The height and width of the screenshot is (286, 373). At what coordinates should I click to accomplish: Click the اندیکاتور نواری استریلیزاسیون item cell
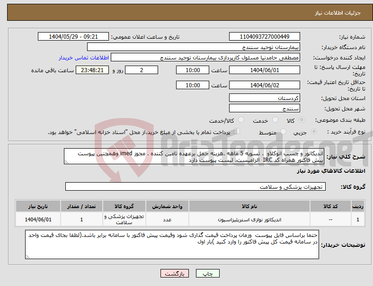coord(249,219)
